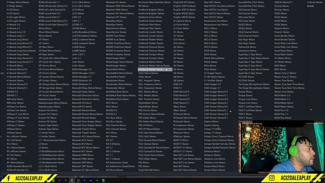Select MondoMod Mono entry
Viewport: 325px width, 183px height.
pyautogui.click(x=116, y=69)
